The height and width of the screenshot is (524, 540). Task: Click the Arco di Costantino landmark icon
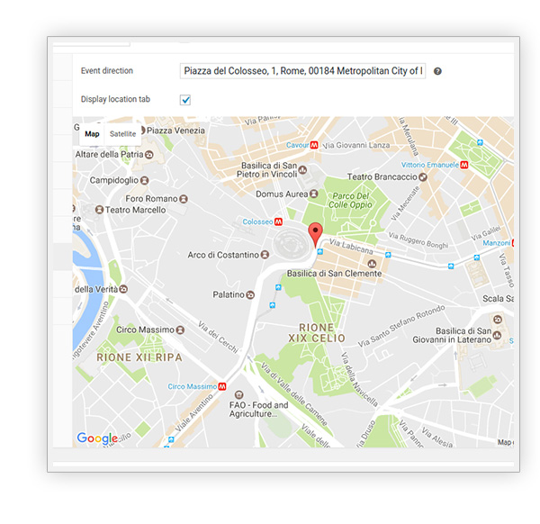coord(267,256)
